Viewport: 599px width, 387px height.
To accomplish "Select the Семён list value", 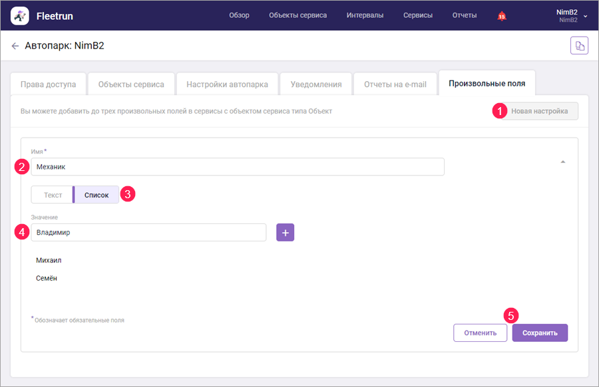I will pos(46,278).
